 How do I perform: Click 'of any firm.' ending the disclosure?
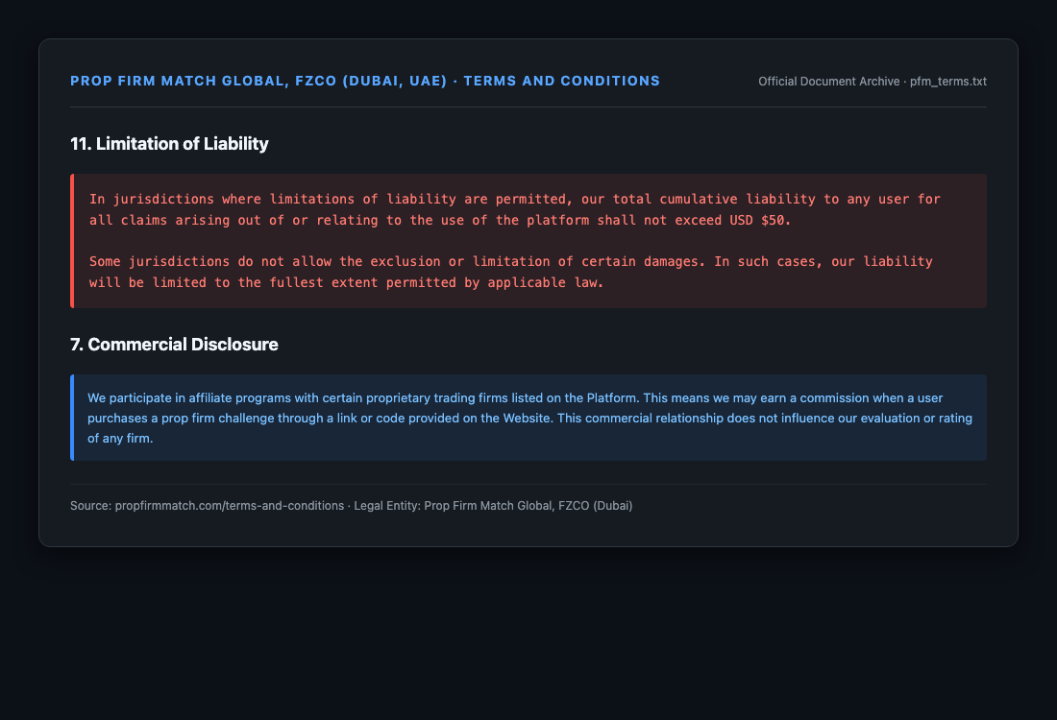tap(120, 439)
